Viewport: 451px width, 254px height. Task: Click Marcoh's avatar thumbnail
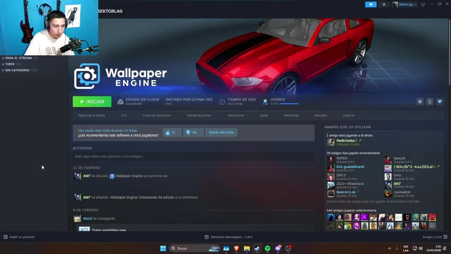(388, 160)
